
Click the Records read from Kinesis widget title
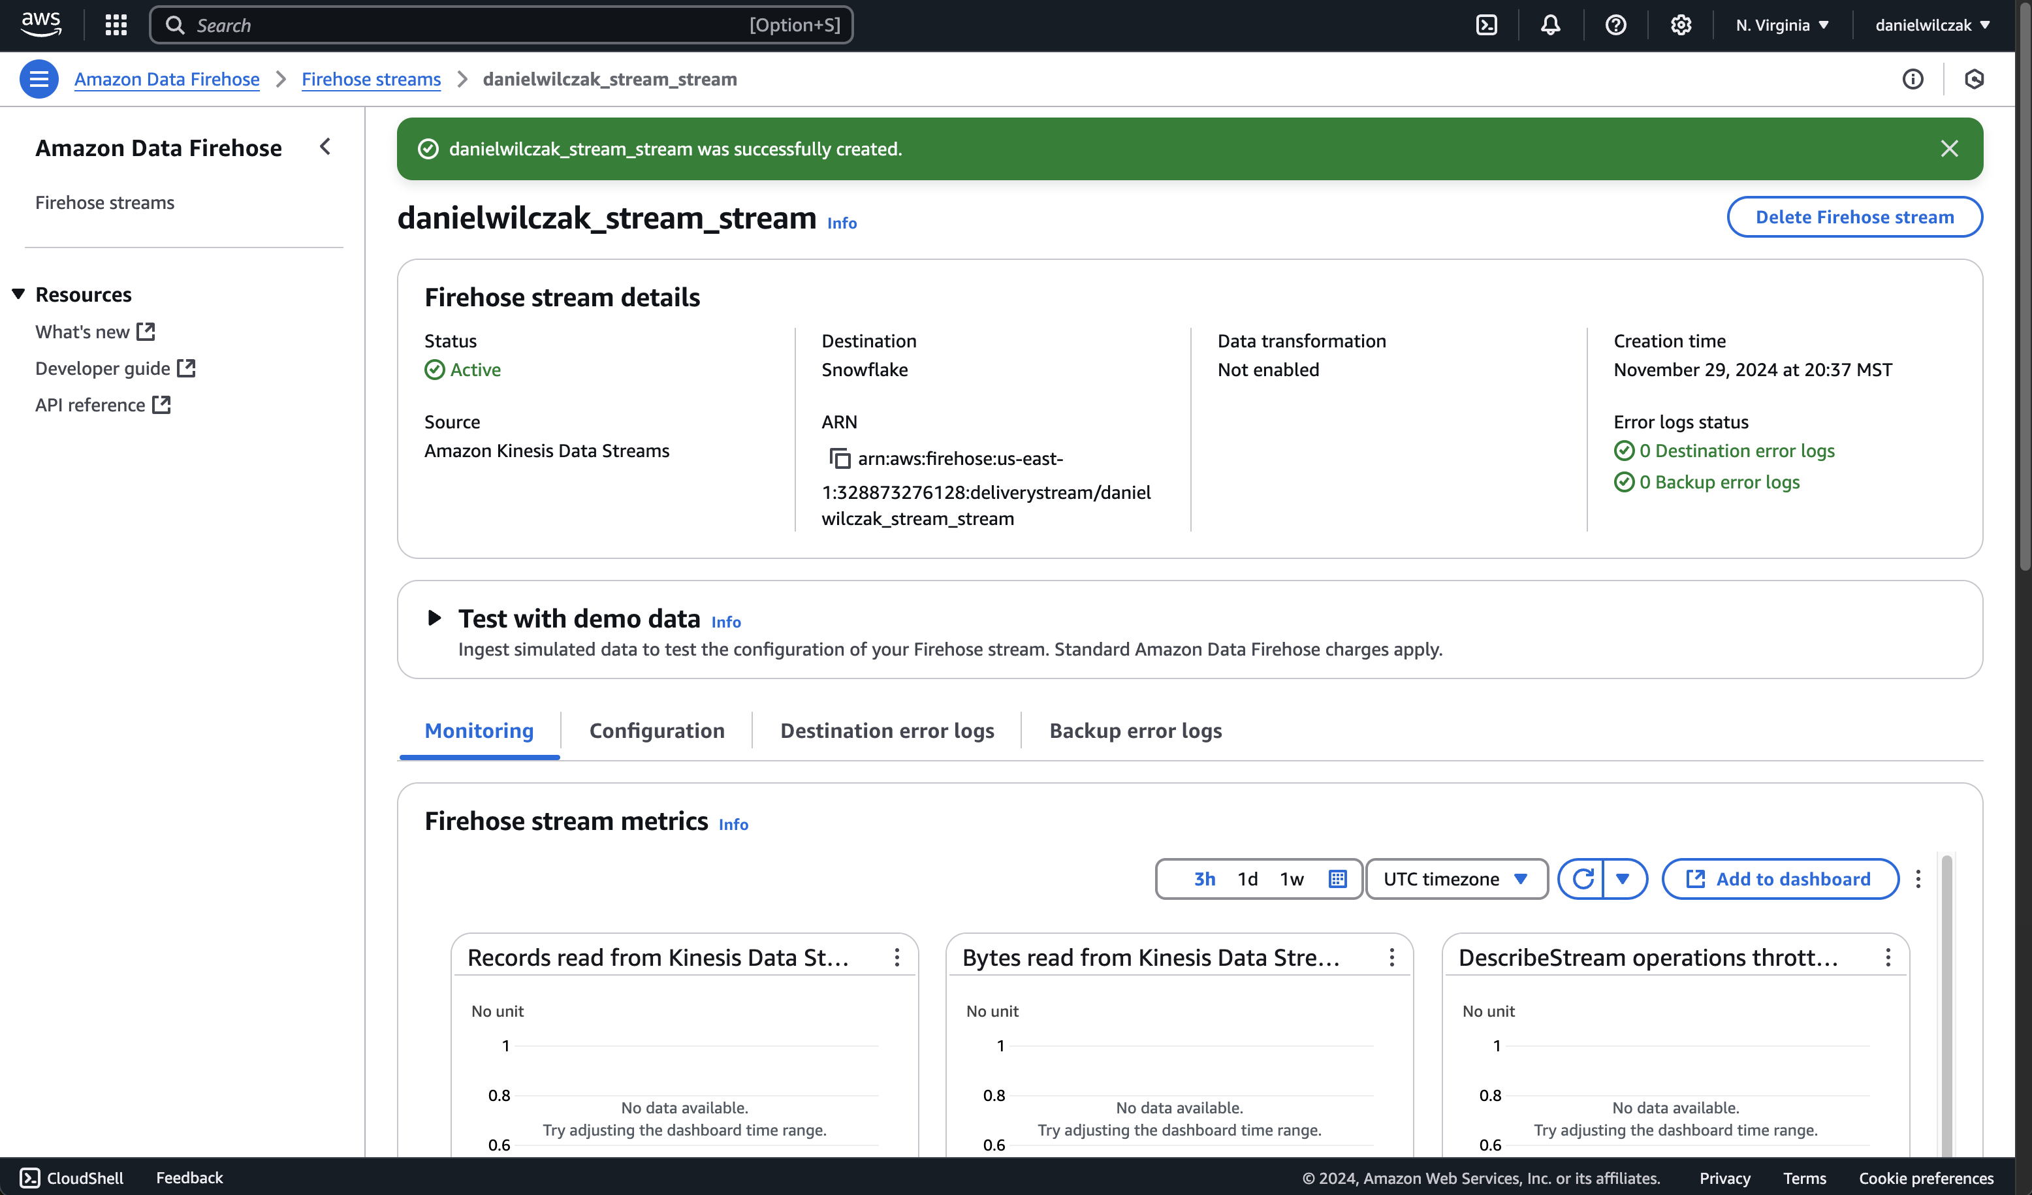[x=658, y=957]
